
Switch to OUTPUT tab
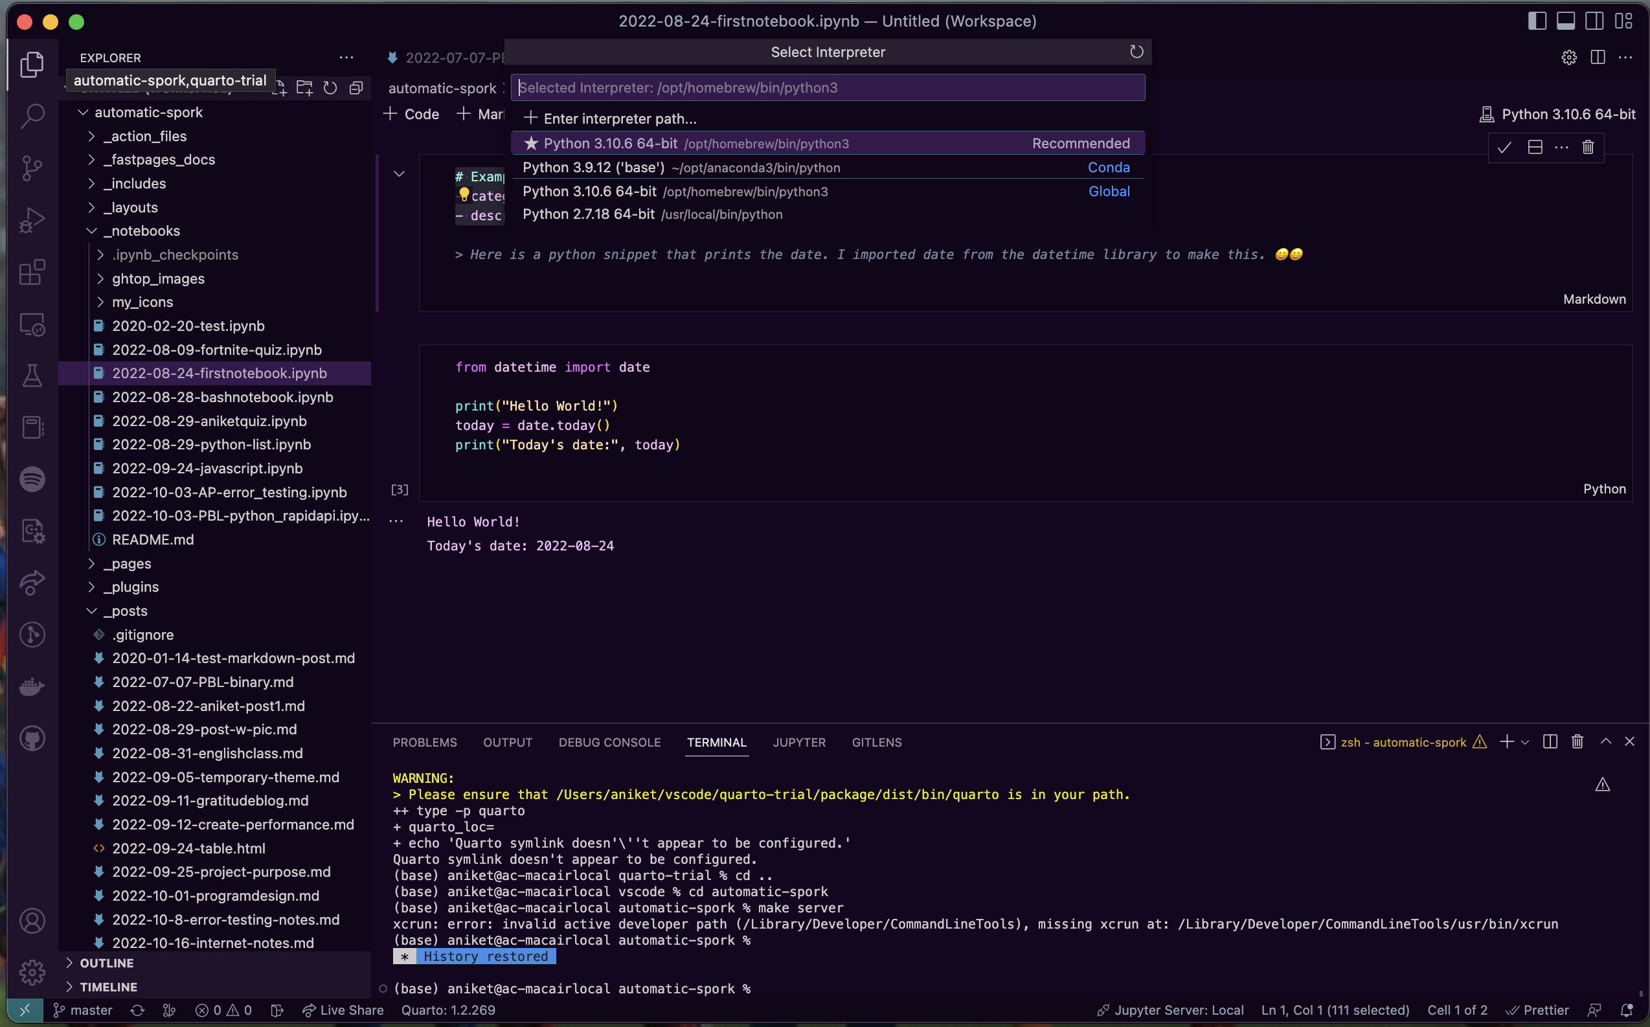point(508,742)
